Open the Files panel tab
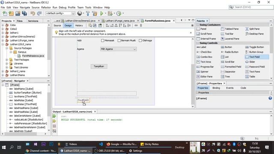274x154 pixels. 20,21
